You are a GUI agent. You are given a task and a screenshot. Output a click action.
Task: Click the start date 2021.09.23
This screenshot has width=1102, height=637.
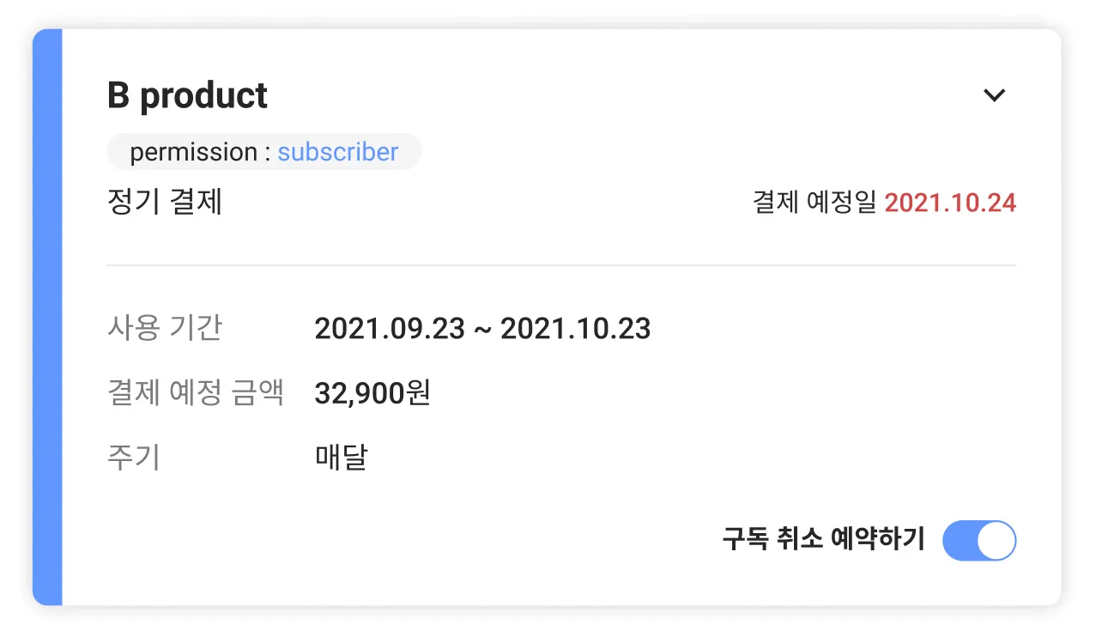coord(390,329)
